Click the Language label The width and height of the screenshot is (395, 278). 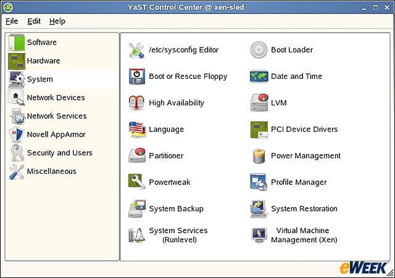pos(167,129)
